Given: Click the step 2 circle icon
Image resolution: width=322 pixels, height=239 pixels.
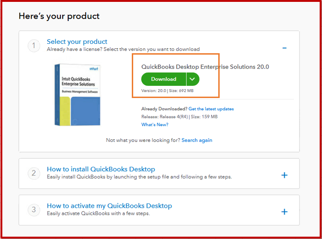Looking at the screenshot, I should (34, 173).
